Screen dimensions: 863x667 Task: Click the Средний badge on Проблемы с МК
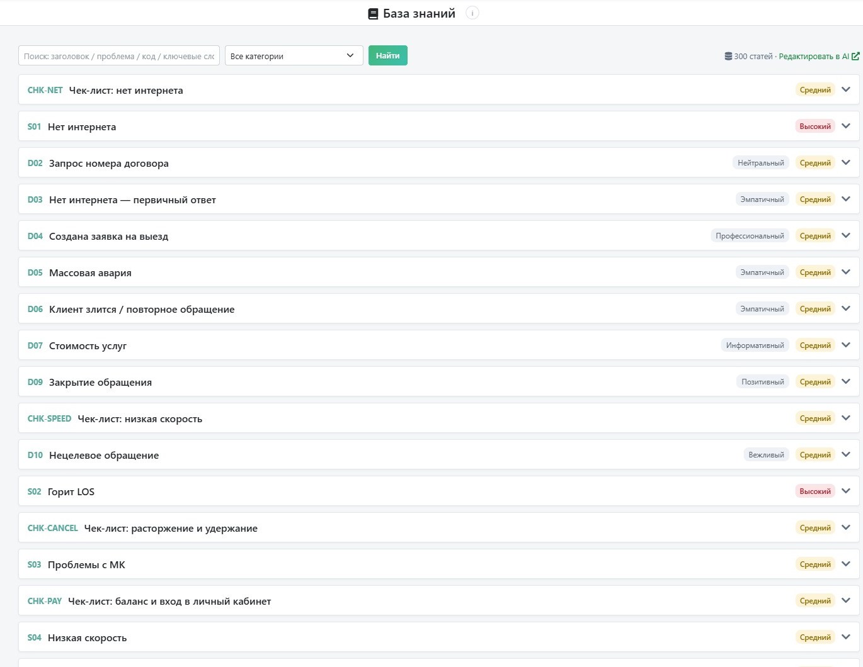(815, 564)
